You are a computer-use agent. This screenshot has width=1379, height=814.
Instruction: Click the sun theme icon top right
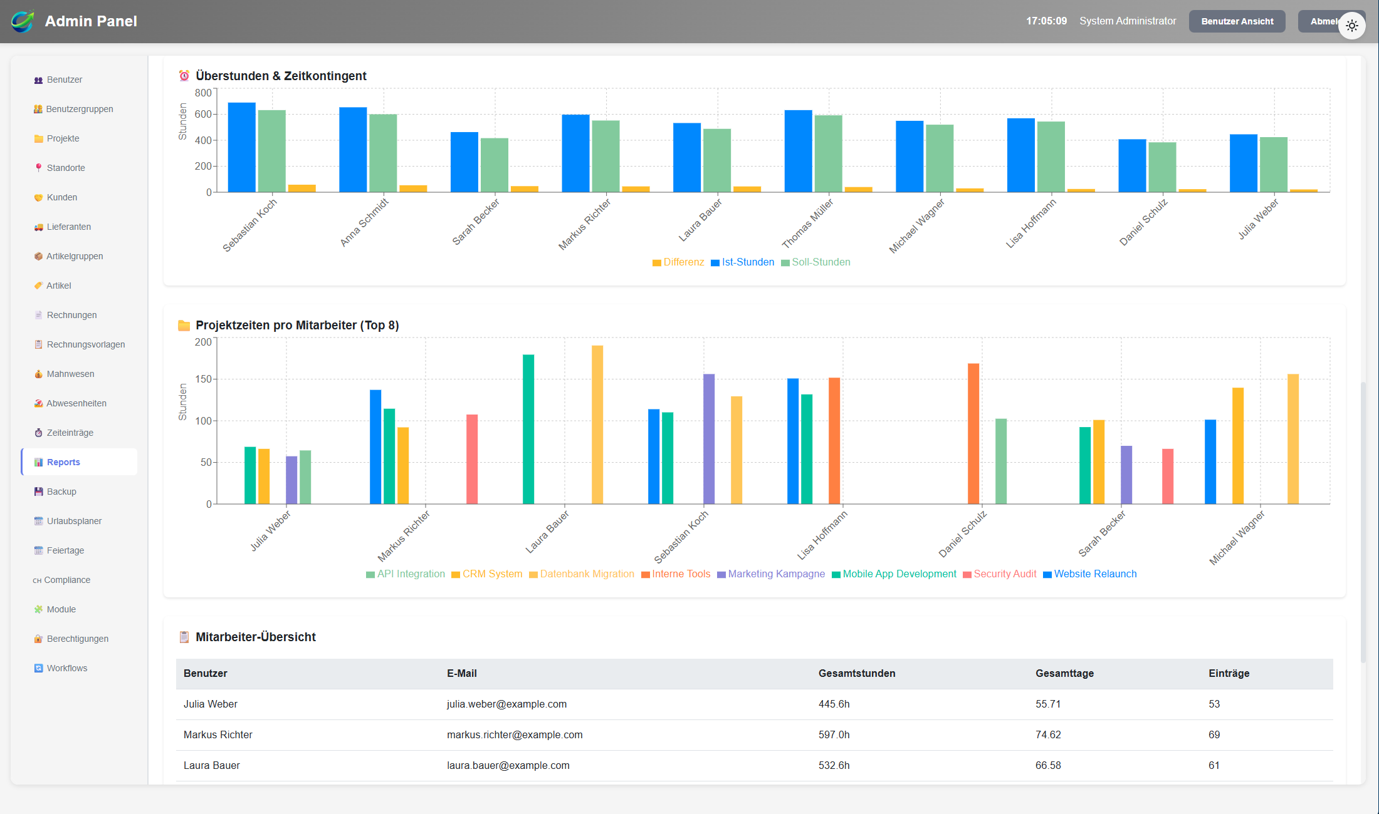coord(1352,26)
